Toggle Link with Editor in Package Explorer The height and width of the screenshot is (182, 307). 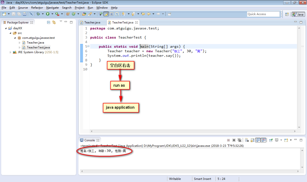(54, 22)
